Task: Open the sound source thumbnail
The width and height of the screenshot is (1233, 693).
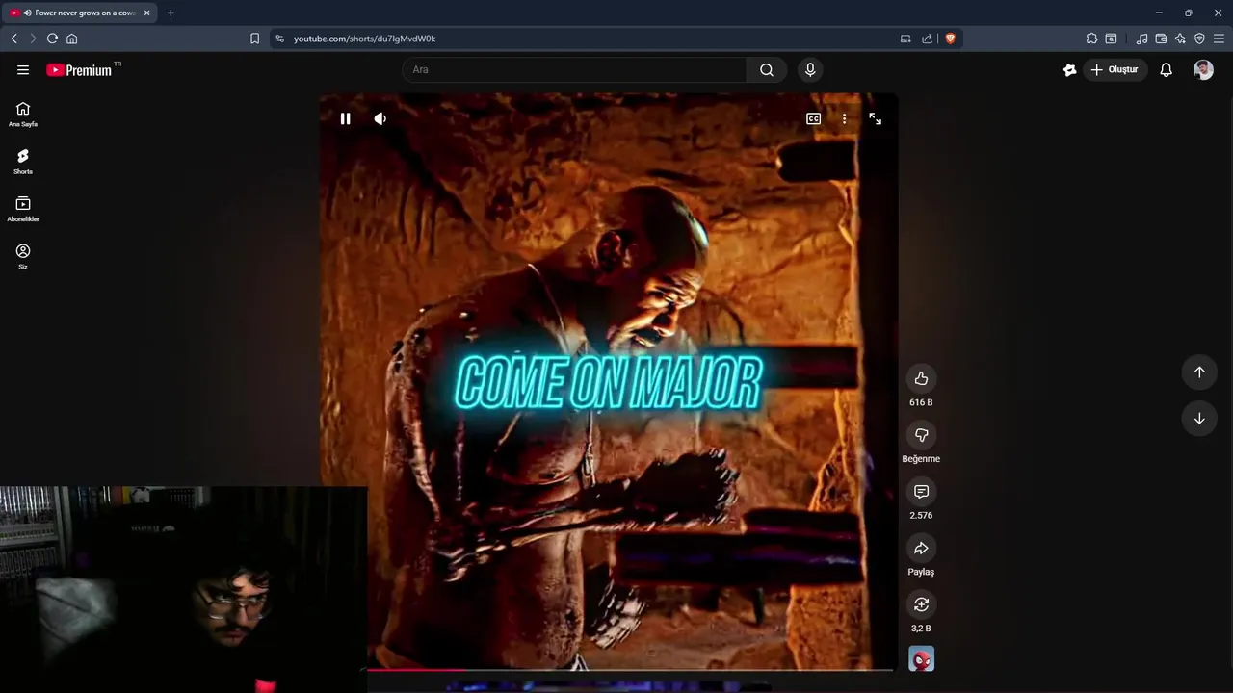Action: click(x=921, y=658)
